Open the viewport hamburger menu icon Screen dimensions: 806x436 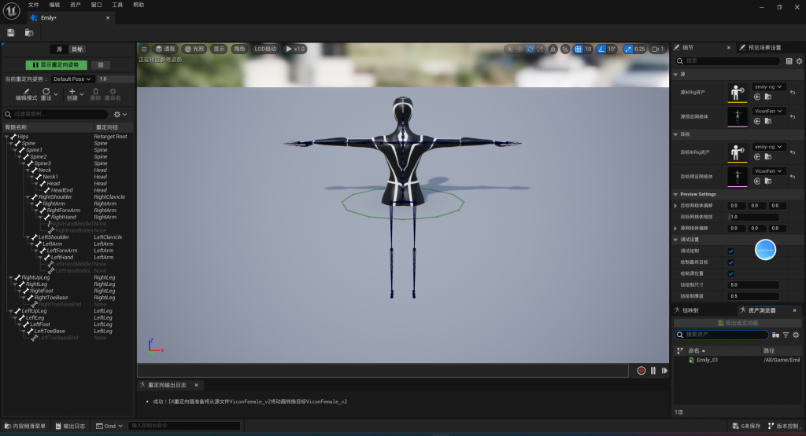pyautogui.click(x=144, y=49)
